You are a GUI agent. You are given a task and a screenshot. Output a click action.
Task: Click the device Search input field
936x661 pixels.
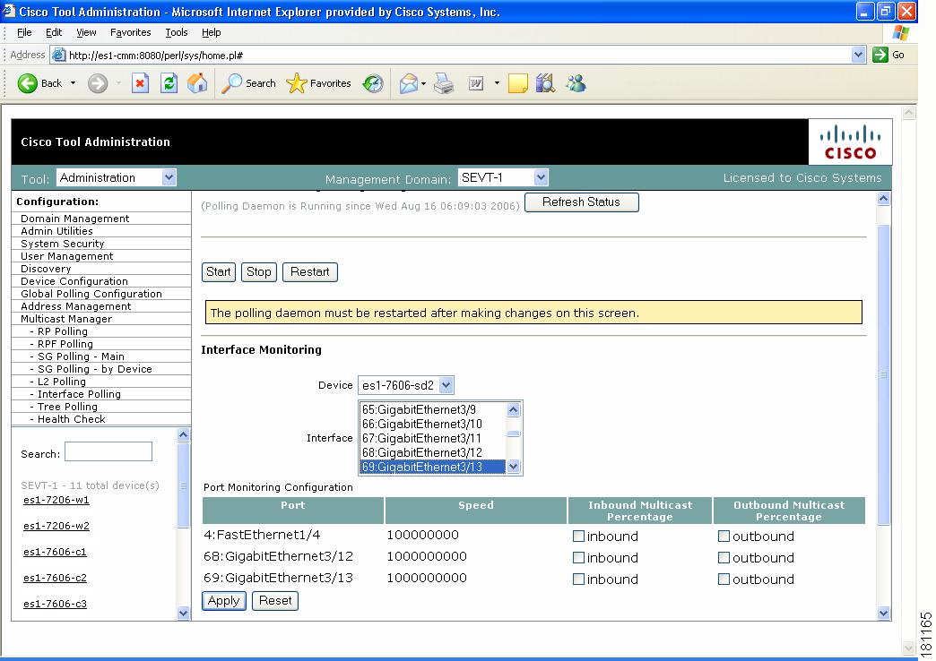[x=108, y=451]
